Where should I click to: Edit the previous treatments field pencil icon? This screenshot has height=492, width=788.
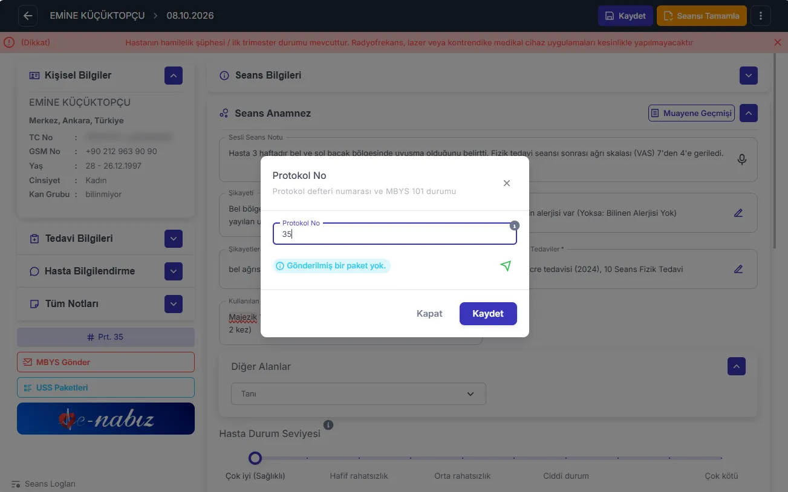point(738,269)
